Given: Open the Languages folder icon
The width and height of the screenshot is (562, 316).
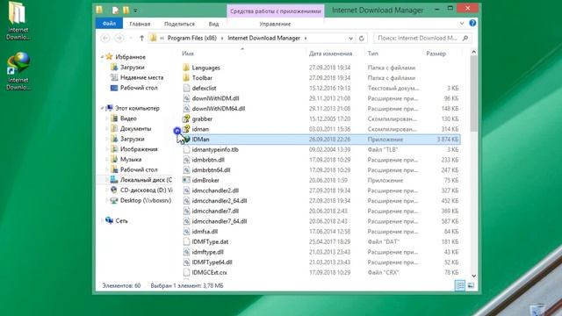Looking at the screenshot, I should (x=186, y=68).
